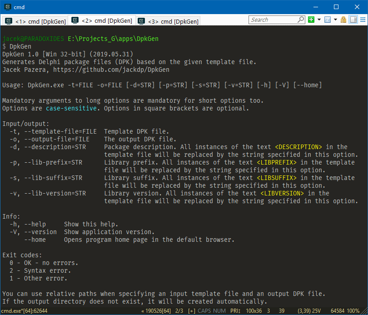Click the github.com/jackdp/DpkGen URL in the terminal
This screenshot has height=315, width=368.
111,70
